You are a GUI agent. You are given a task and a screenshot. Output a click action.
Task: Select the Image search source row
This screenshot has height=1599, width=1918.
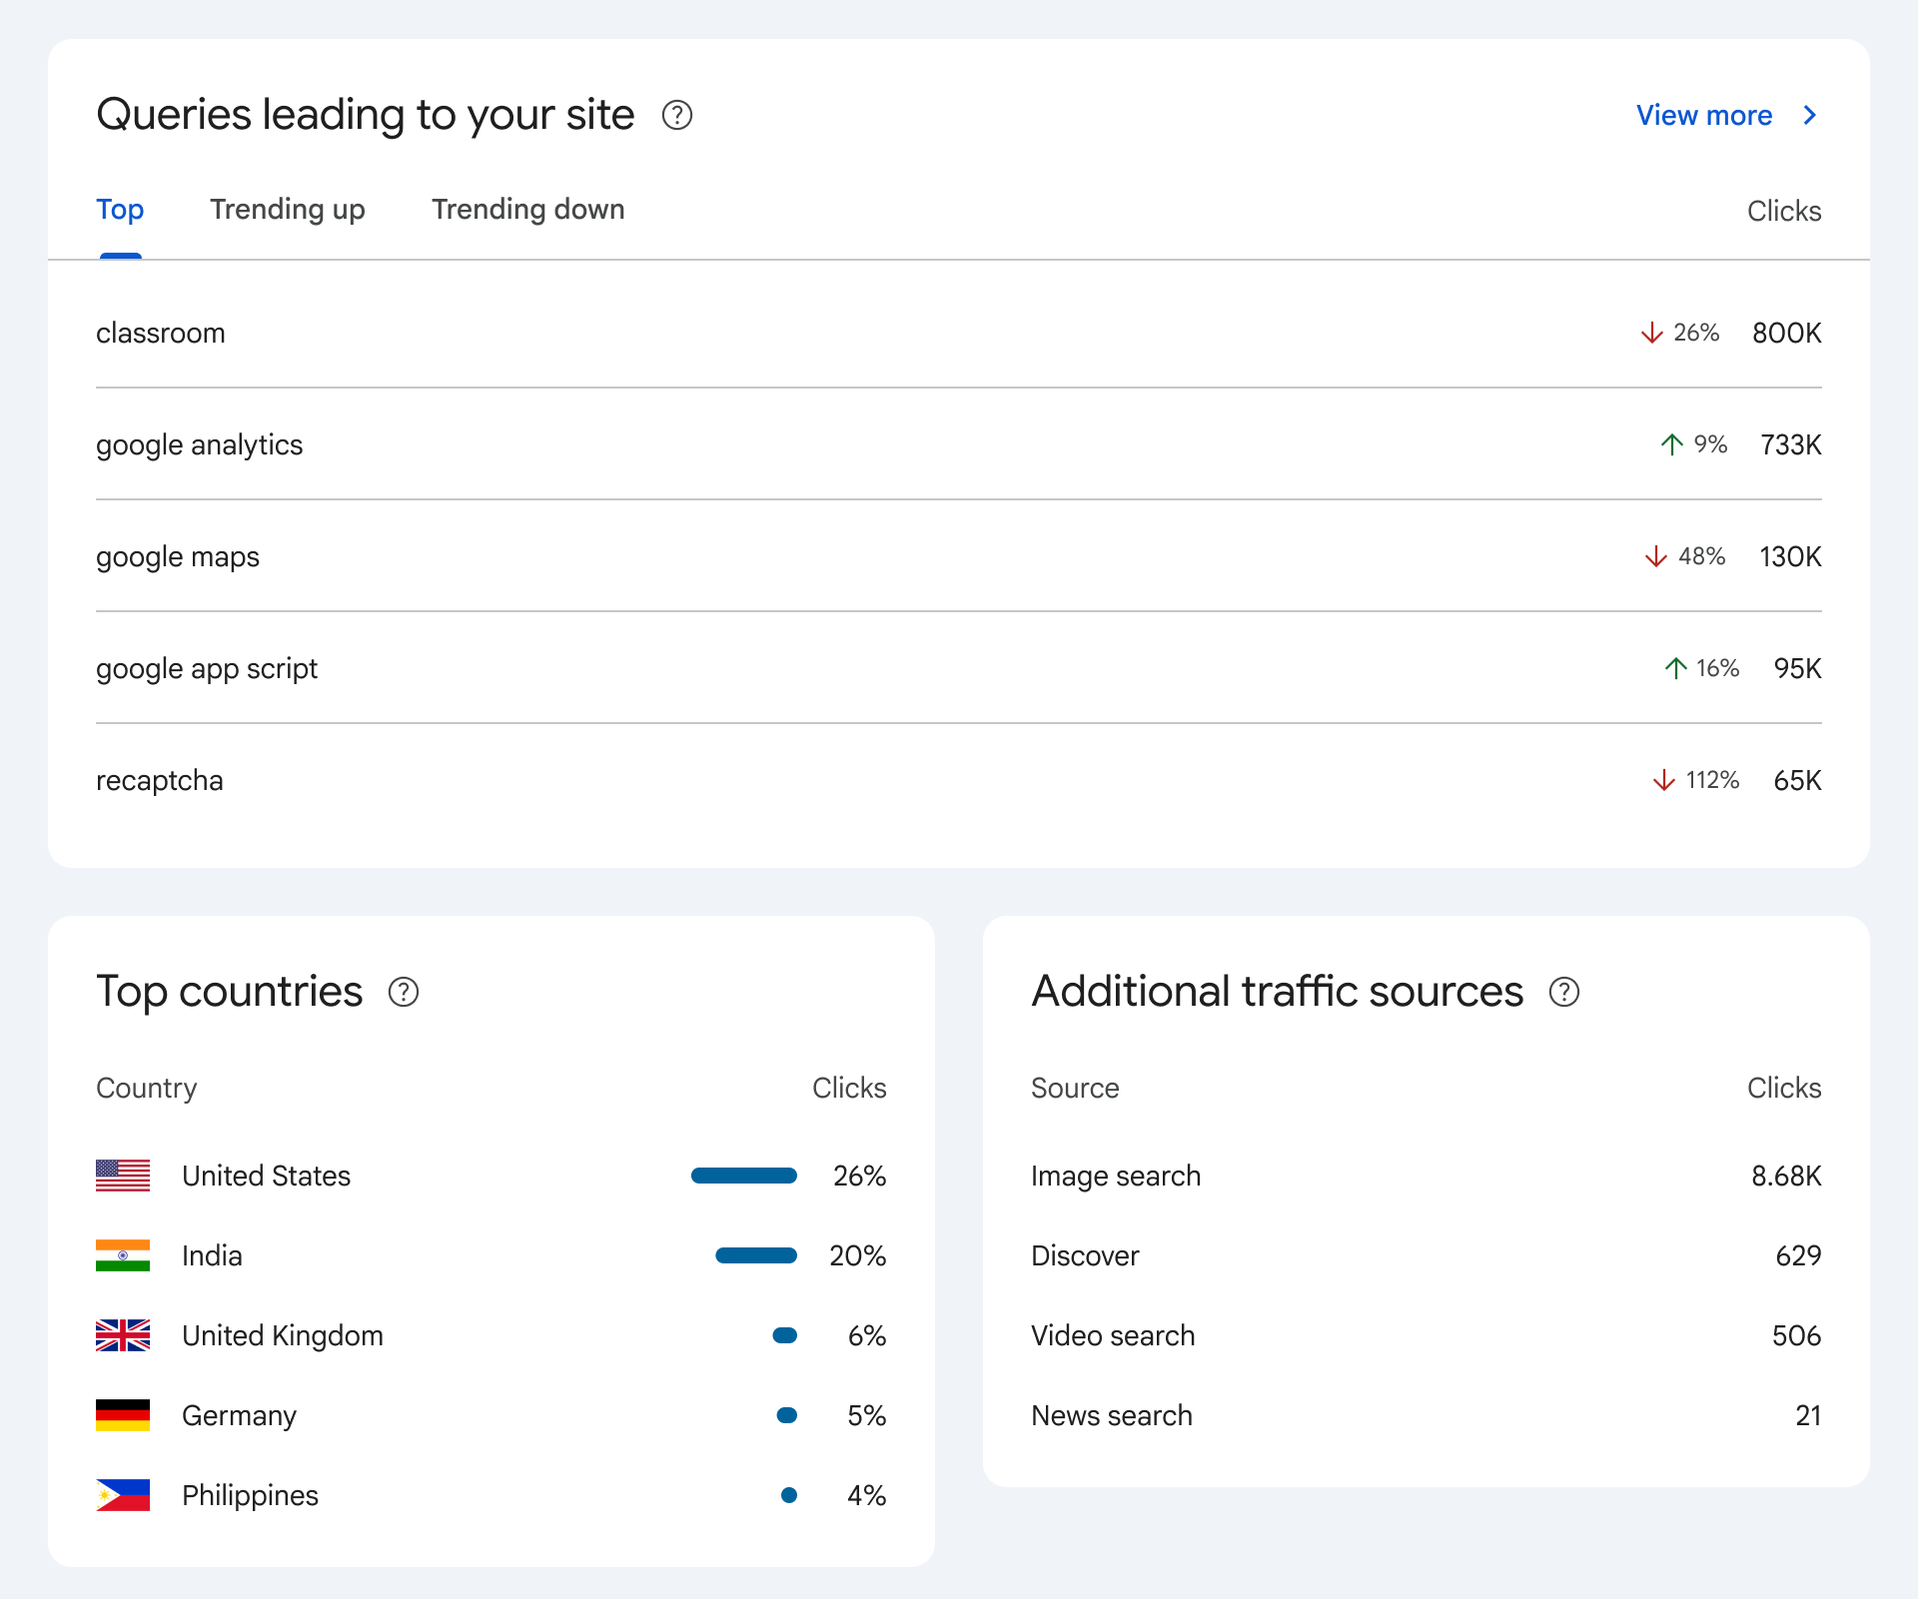pyautogui.click(x=1116, y=1176)
